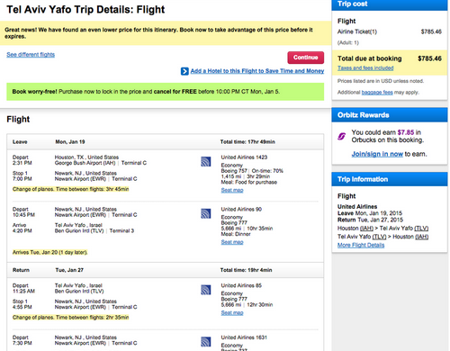This screenshot has width=450, height=351.
Task: Click the red Continue button
Action: pos(305,58)
